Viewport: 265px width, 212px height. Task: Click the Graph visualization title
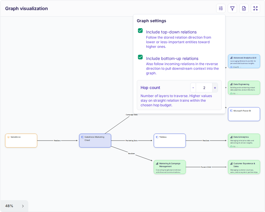click(x=27, y=8)
